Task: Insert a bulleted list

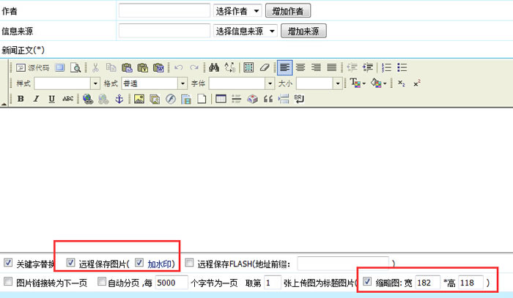Action: (x=402, y=67)
